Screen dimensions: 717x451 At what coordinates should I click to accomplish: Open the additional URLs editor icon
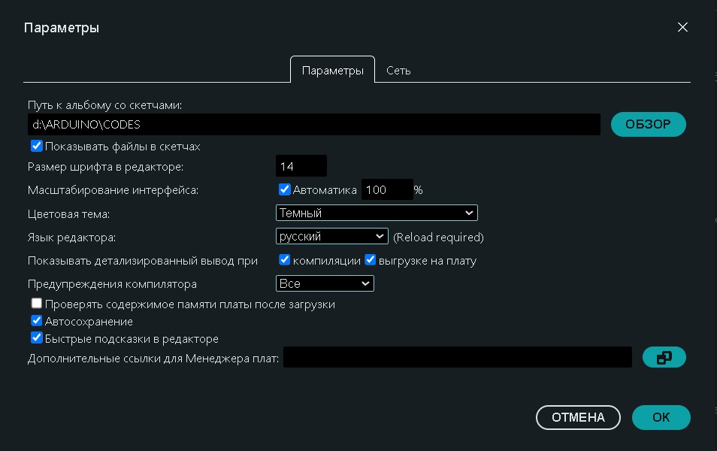pos(664,357)
